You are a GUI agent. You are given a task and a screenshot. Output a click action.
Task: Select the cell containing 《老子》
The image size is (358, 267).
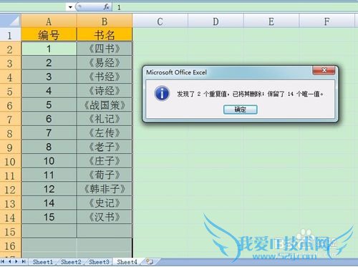pyautogui.click(x=105, y=147)
